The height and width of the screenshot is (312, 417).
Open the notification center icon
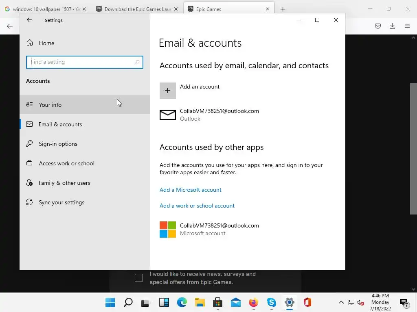pos(404,302)
